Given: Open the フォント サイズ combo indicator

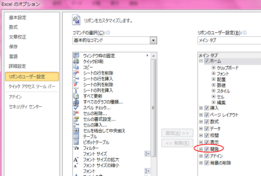Looking at the screenshot, I should point(147,154).
